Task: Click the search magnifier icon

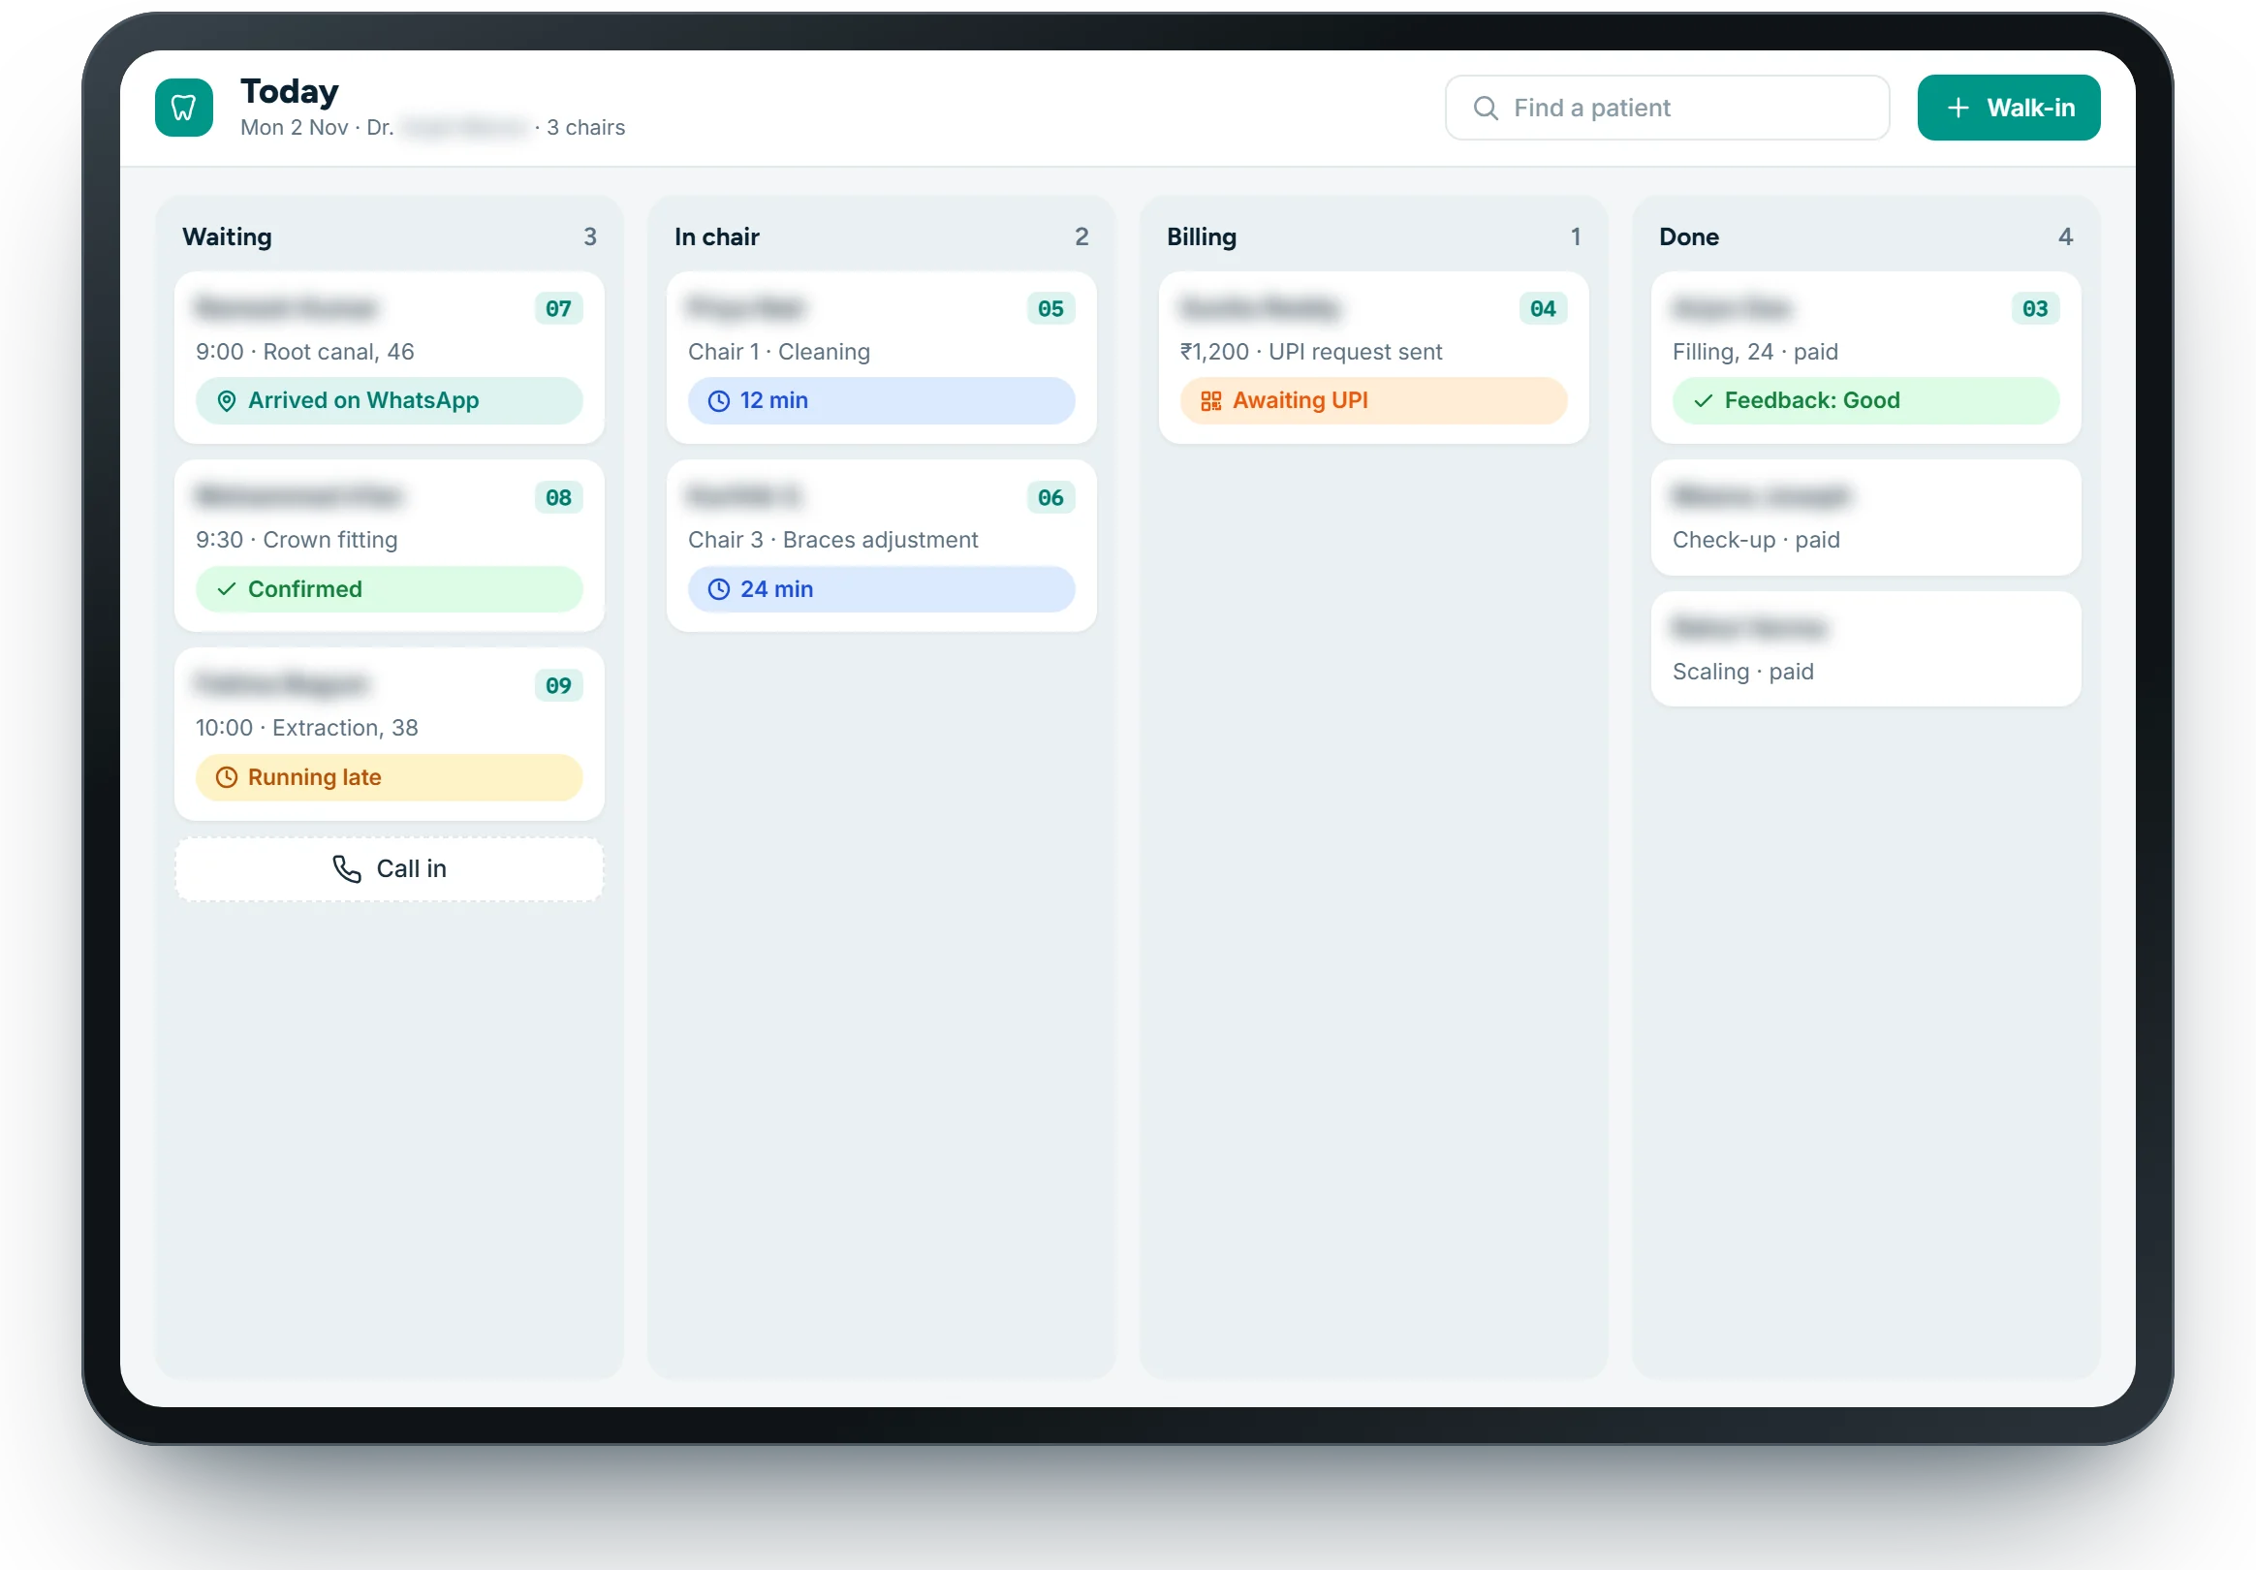Action: click(x=1486, y=109)
